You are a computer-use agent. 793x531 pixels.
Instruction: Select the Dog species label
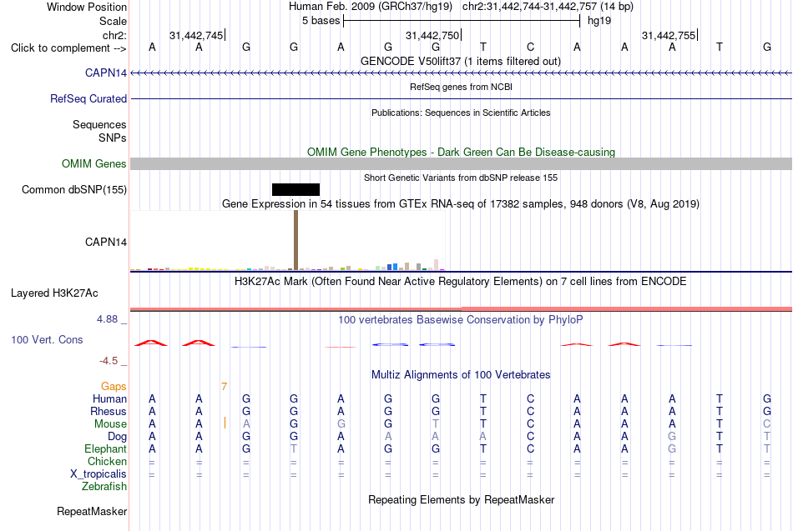click(x=117, y=437)
